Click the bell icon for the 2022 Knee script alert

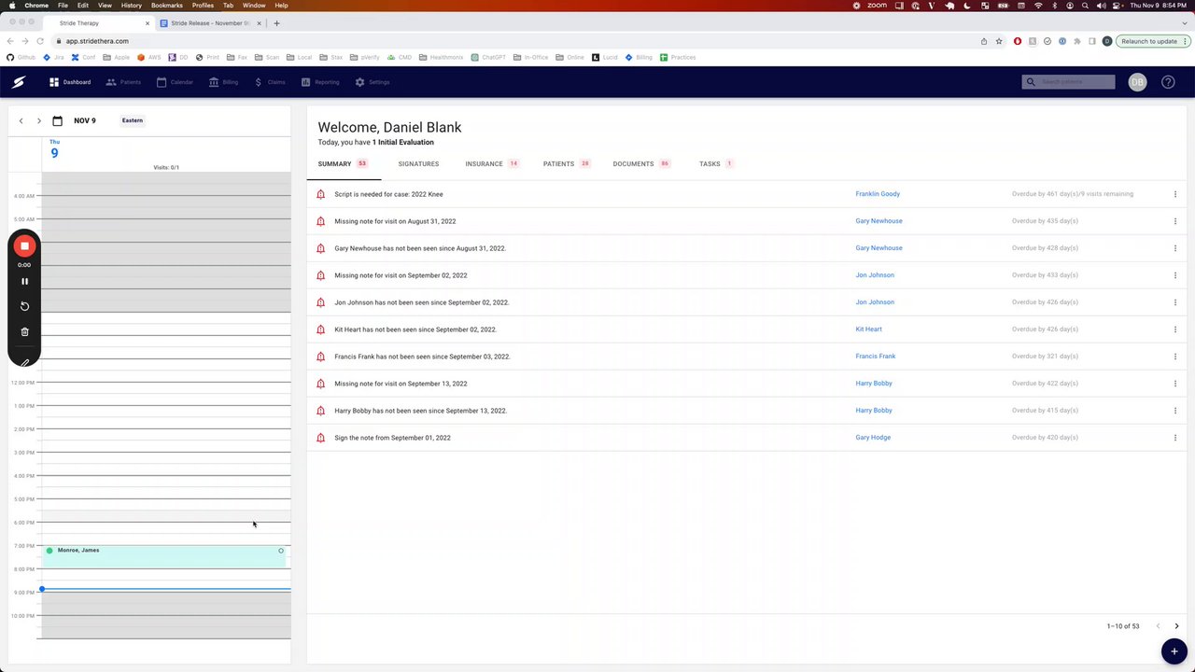point(320,194)
